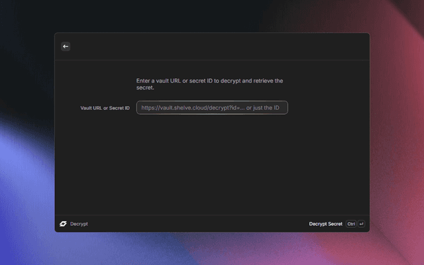Click empty form area below the input

tap(212, 166)
